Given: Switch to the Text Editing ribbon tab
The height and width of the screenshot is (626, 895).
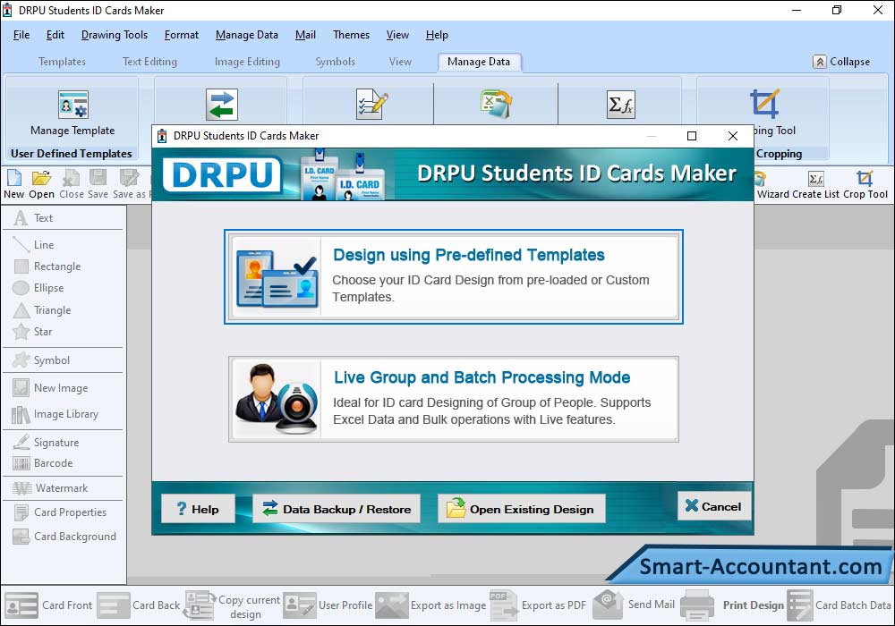Looking at the screenshot, I should (150, 62).
